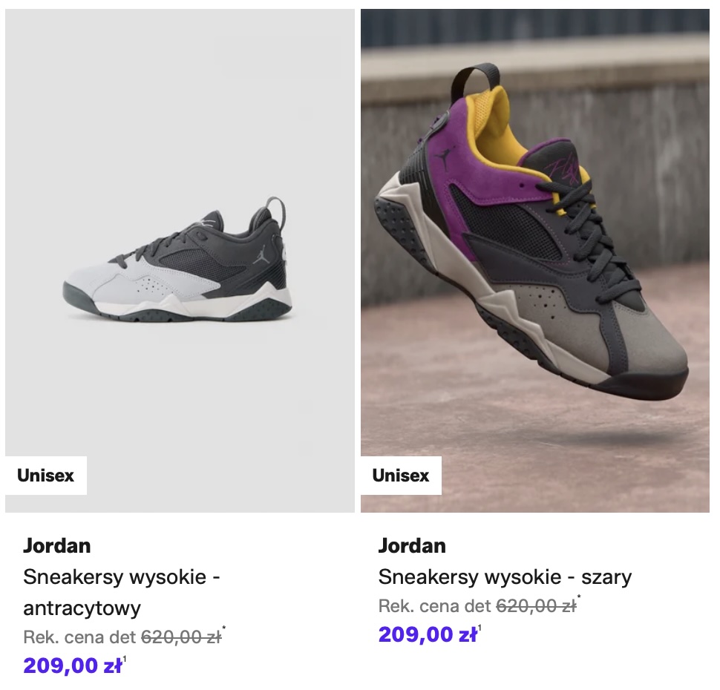The height and width of the screenshot is (690, 720).
Task: Click 'Rek. cena det' label under antracytowy sneaker
Action: click(80, 637)
